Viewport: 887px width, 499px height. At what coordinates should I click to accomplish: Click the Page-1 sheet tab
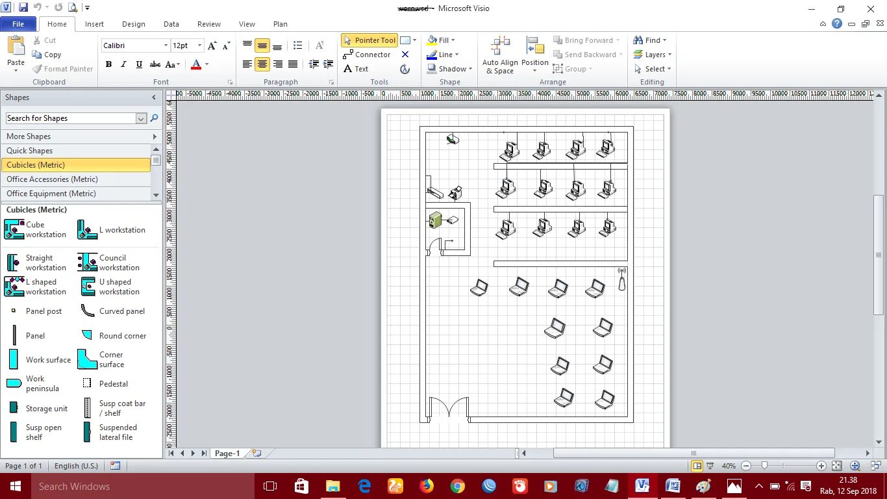click(227, 454)
